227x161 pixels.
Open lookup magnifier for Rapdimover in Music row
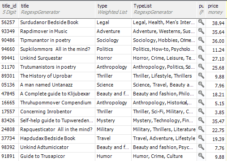tap(201, 31)
